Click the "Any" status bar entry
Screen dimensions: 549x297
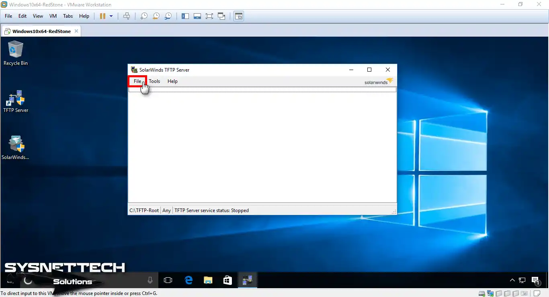[167, 210]
